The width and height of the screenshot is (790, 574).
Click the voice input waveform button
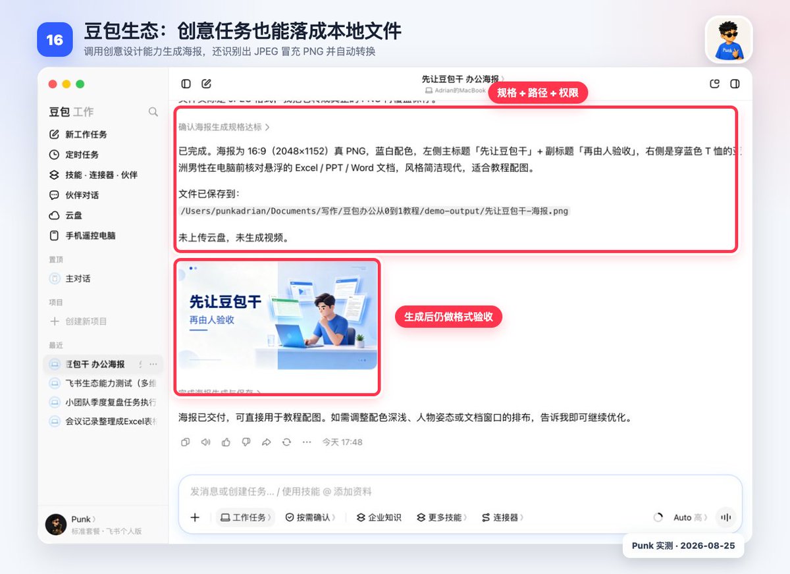(x=725, y=517)
